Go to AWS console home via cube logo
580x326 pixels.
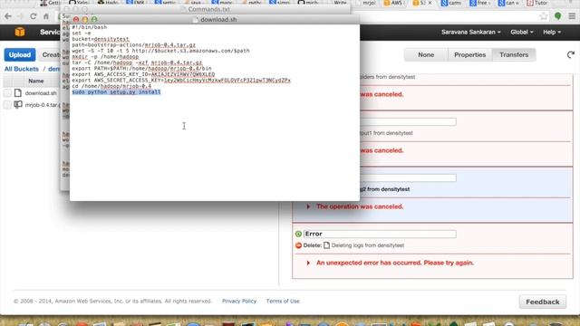click(x=20, y=33)
